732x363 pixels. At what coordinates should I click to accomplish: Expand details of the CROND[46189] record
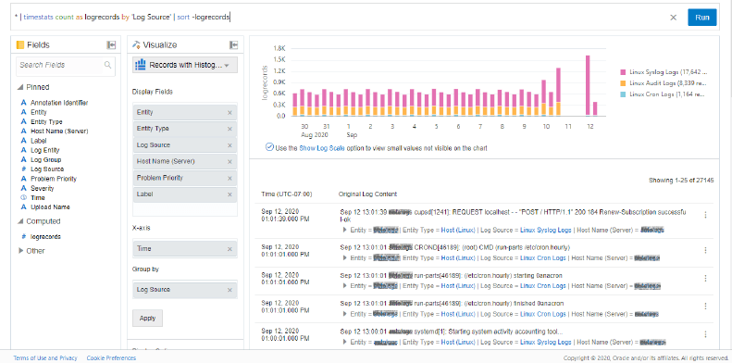point(345,257)
